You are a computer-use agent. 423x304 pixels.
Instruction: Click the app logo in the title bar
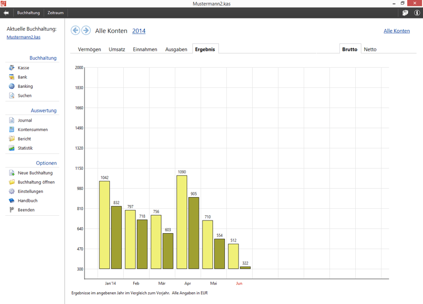[3, 4]
